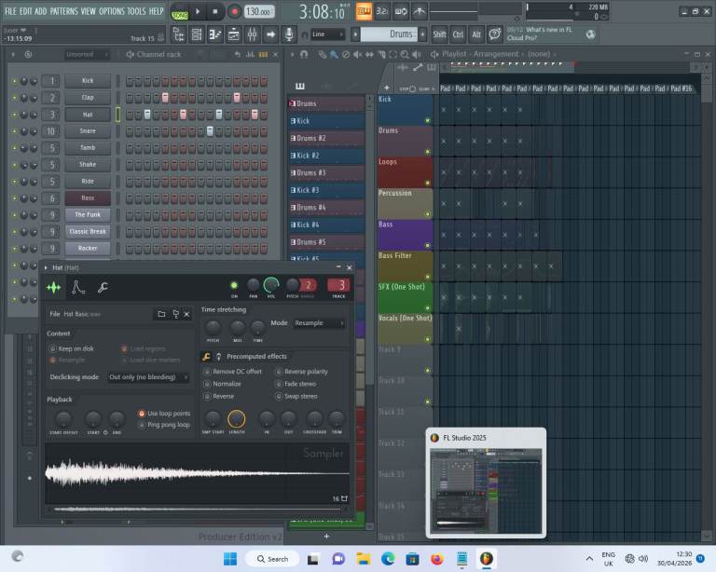The height and width of the screenshot is (572, 716).
Task: Open the Declicking mode dropdown
Action: click(147, 377)
